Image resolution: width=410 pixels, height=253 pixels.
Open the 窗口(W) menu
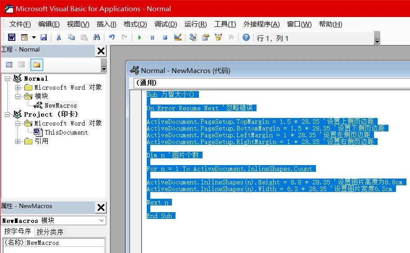point(299,24)
